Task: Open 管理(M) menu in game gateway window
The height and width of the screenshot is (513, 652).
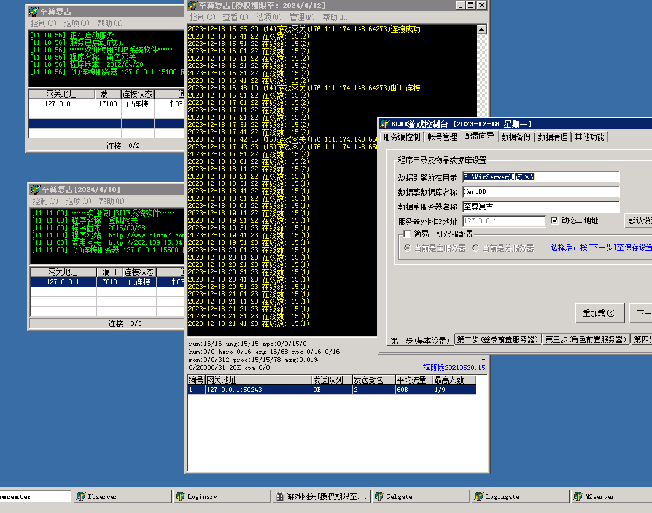Action: (302, 17)
